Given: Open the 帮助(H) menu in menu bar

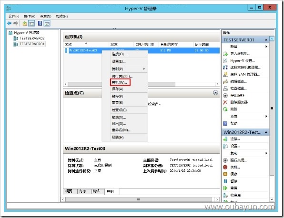Looking at the screenshot, I should tap(62, 16).
